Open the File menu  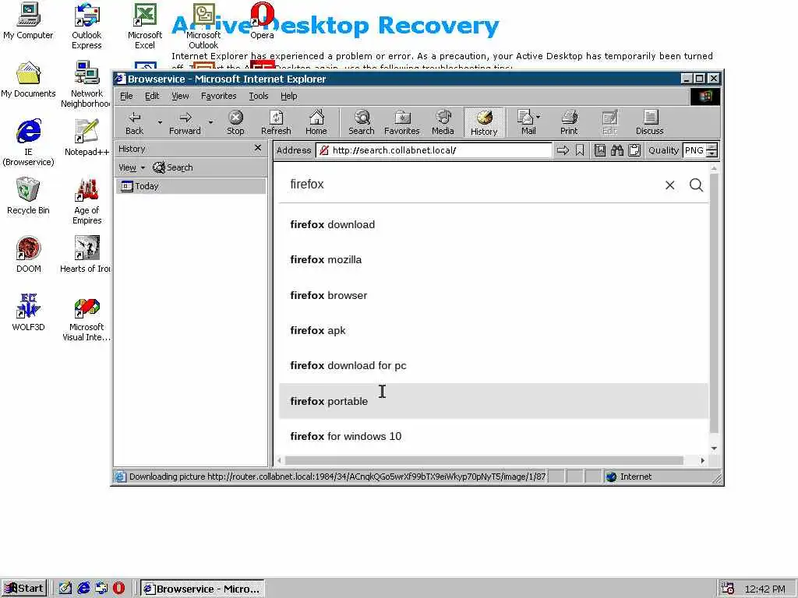tap(126, 96)
